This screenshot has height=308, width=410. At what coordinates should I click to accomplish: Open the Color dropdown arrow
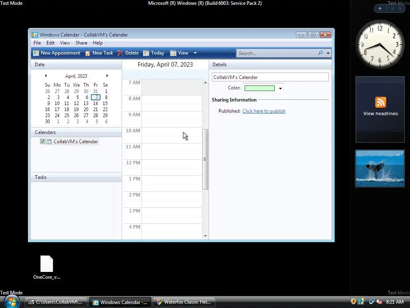click(x=280, y=89)
